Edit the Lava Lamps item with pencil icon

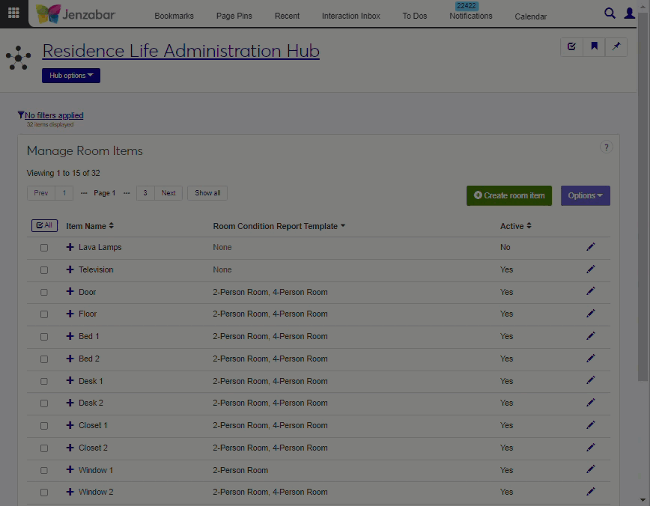tap(591, 247)
